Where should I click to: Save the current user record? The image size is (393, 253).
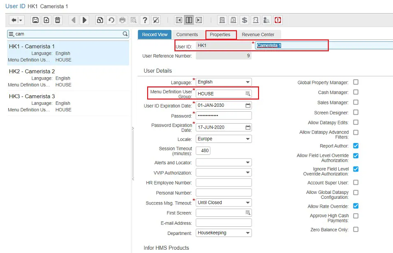[x=35, y=20]
